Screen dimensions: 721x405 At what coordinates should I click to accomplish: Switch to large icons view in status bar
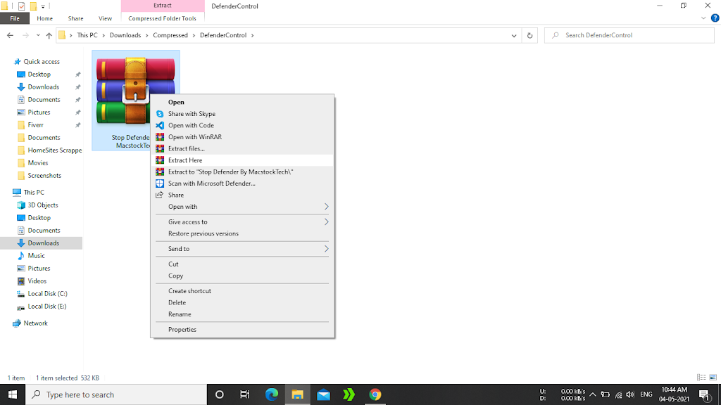[x=712, y=378]
